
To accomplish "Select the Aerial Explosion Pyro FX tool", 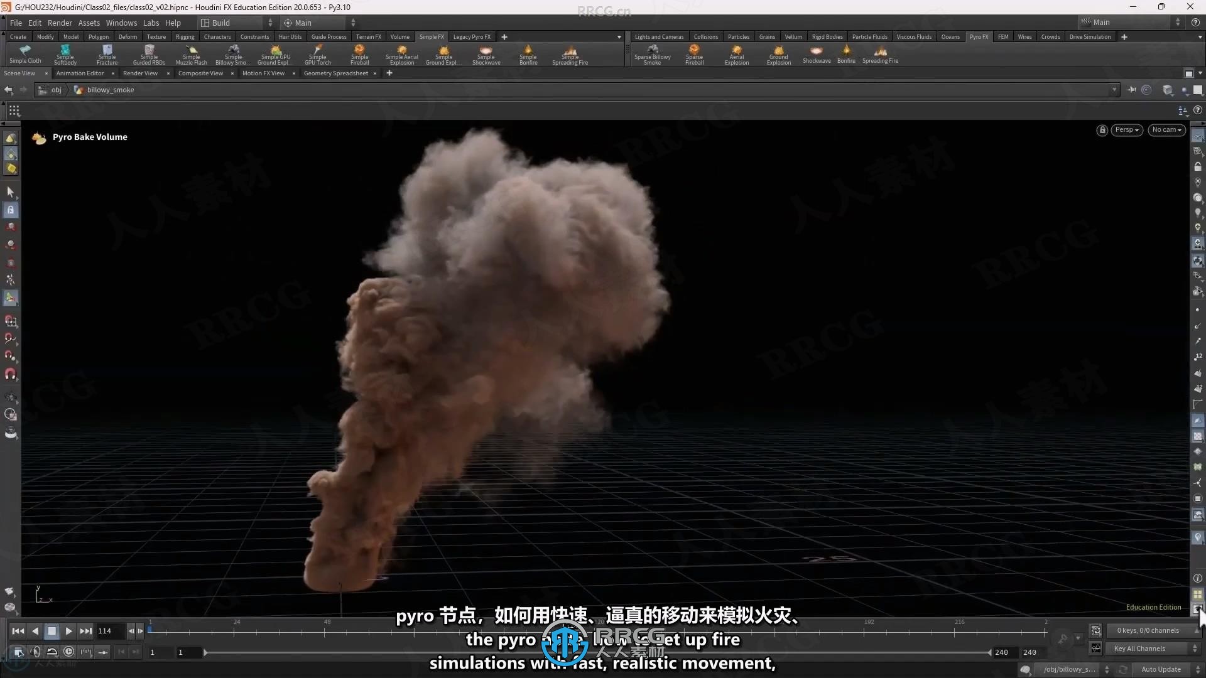I will click(736, 55).
